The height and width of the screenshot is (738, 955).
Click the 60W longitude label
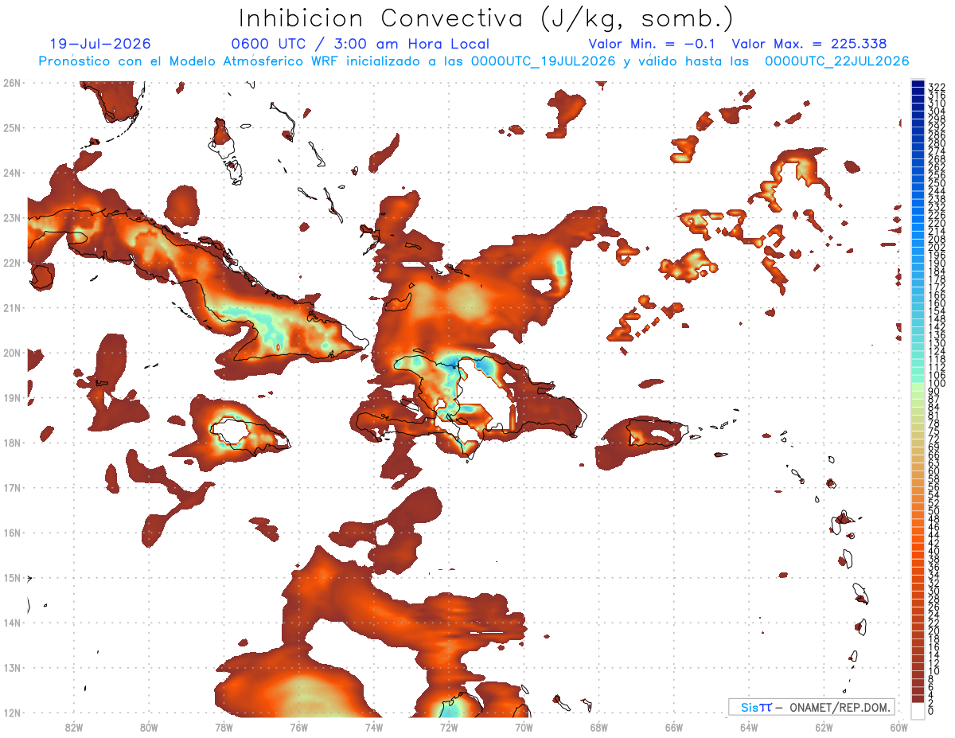click(898, 727)
